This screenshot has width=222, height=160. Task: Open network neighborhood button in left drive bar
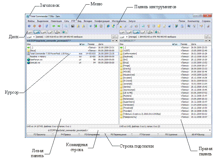point(64,32)
